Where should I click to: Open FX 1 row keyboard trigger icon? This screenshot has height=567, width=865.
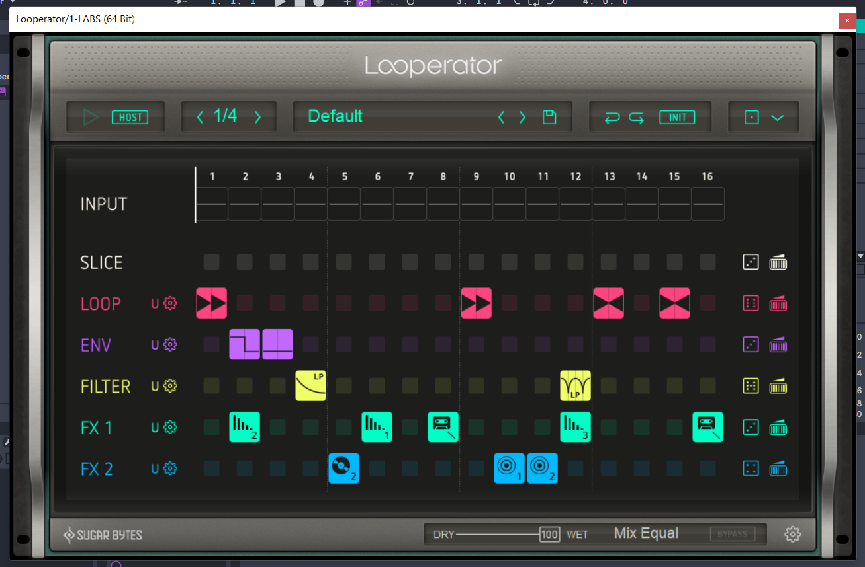778,428
